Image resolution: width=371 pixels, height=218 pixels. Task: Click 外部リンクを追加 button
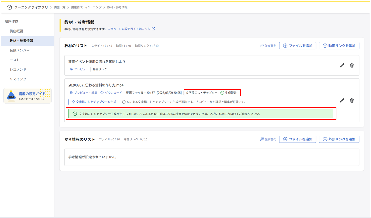[339, 140]
